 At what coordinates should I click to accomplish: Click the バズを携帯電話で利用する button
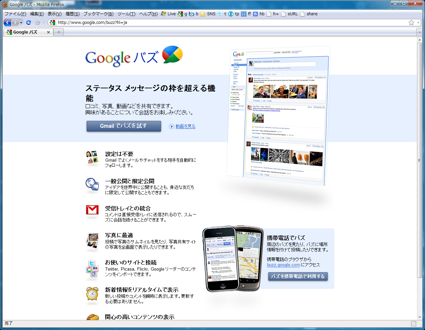tap(298, 276)
